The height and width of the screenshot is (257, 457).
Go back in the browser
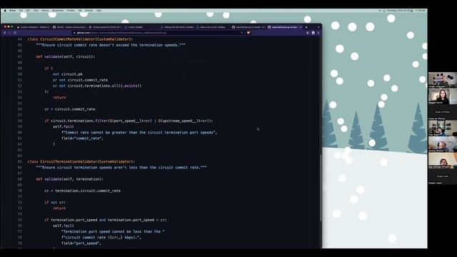pos(5,33)
